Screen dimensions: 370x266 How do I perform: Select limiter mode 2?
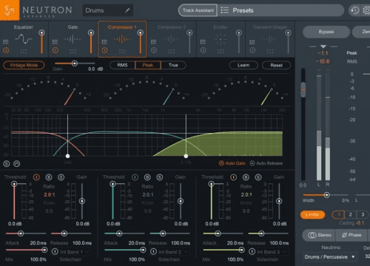(x=350, y=214)
